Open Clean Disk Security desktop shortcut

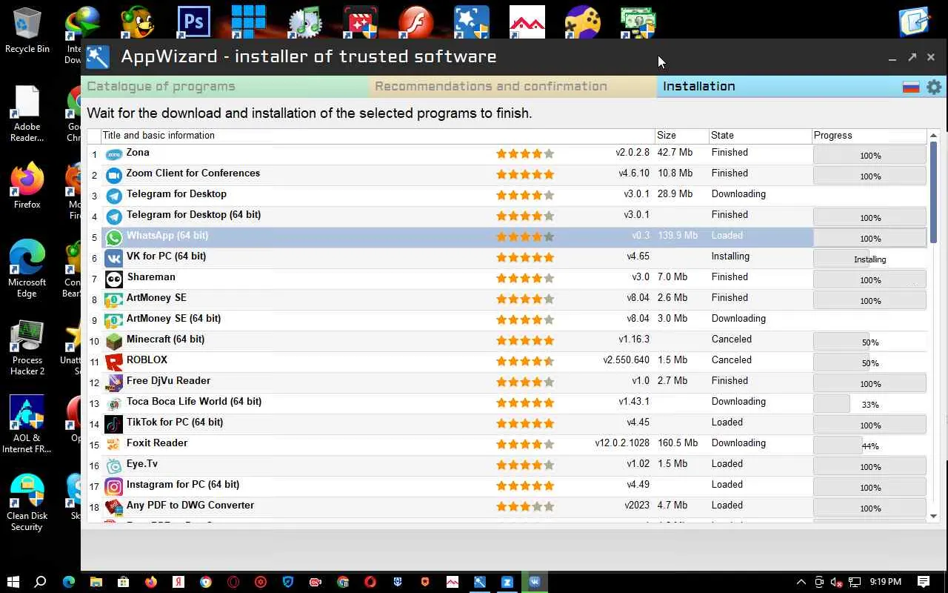point(27,503)
